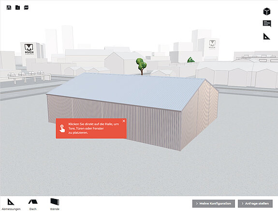Save the configuration with the floppy disk icon
The image size is (278, 211).
(9, 7)
